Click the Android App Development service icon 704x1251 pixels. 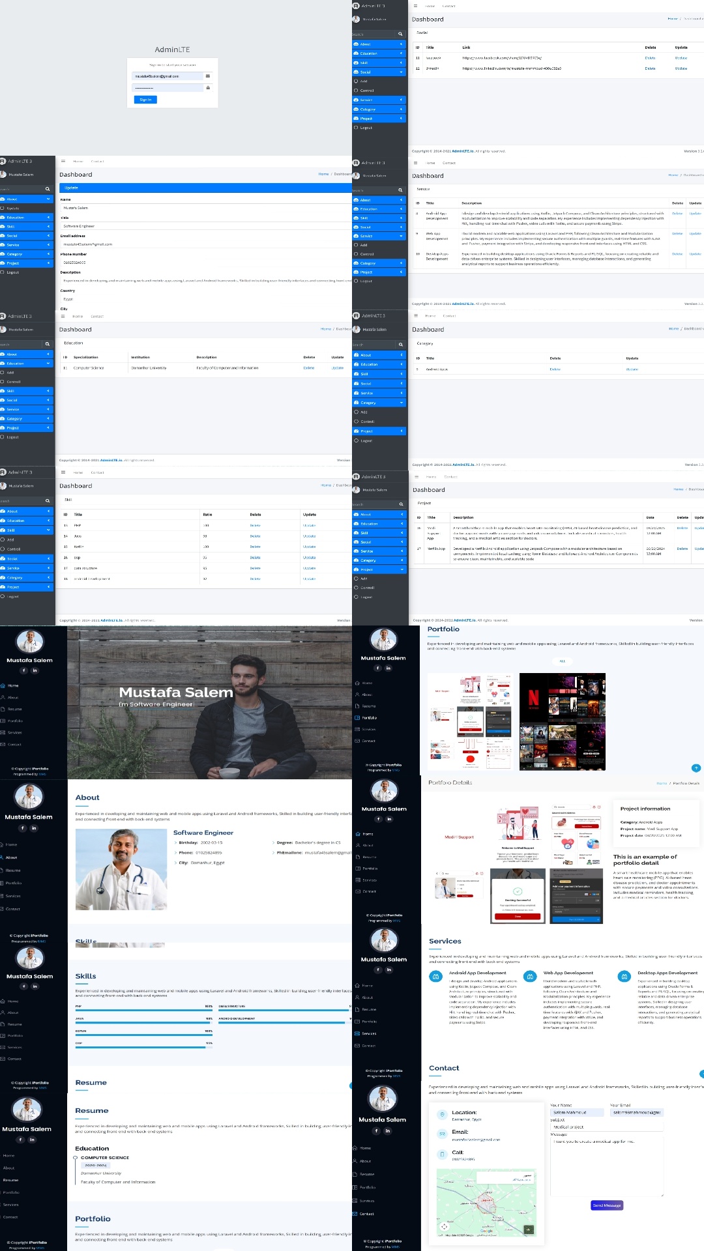click(x=435, y=976)
